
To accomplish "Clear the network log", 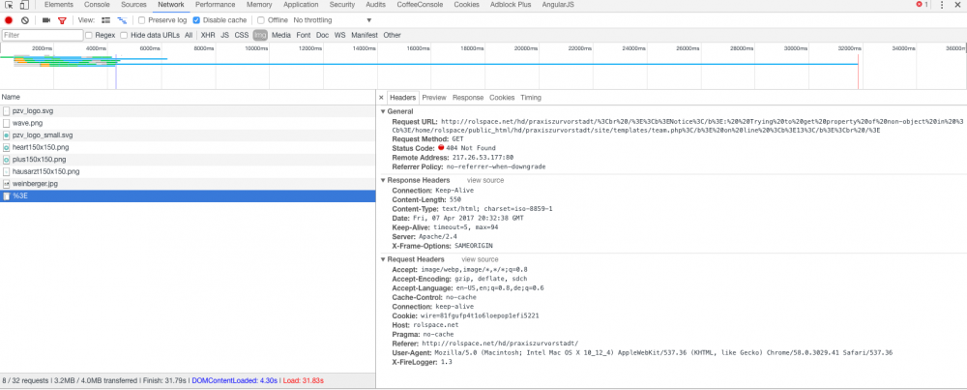I will (x=25, y=19).
